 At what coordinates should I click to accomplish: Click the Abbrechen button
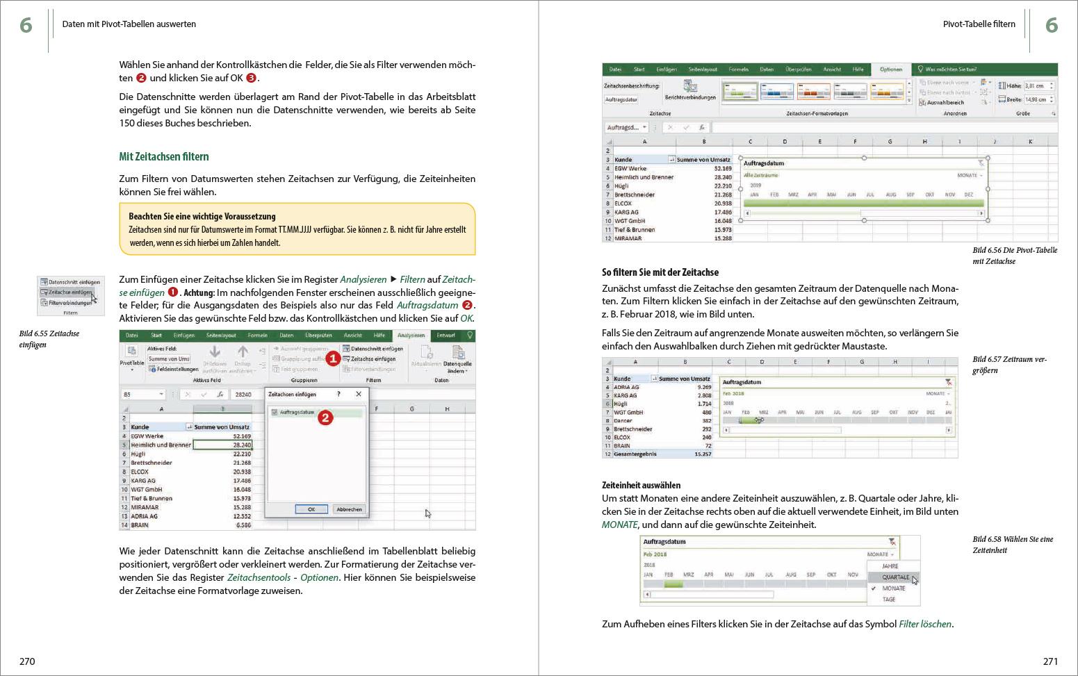tap(349, 509)
